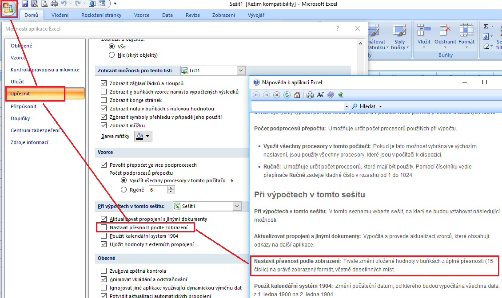This screenshot has width=502, height=298.
Task: Change font size in Help window
Action: [320, 95]
